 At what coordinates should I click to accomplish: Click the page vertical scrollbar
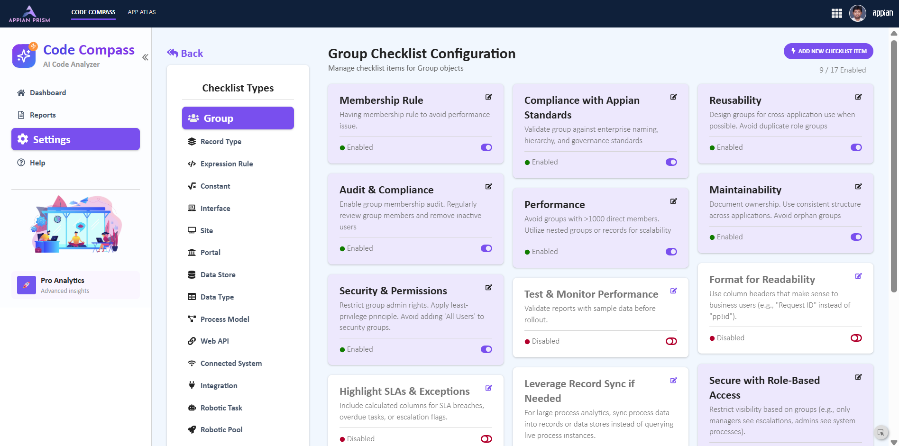coord(894,166)
